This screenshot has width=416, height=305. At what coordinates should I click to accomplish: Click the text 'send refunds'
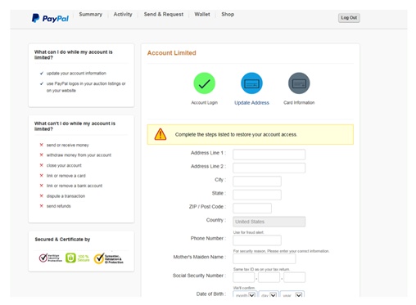pos(58,206)
